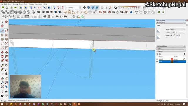Click the Layer0 color swatch

click(172, 59)
